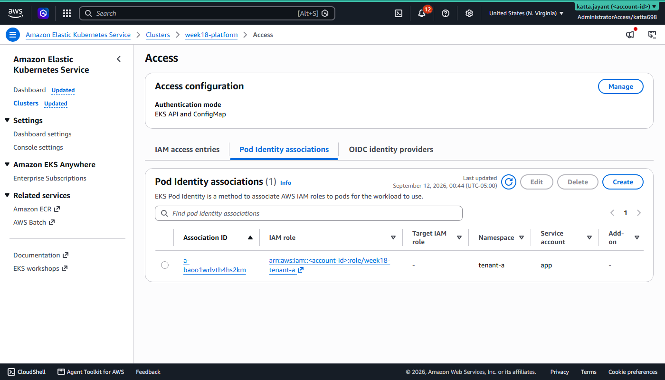Viewport: 665px width, 380px height.
Task: Open Agent Toolkit for AWS in footer
Action: 91,372
